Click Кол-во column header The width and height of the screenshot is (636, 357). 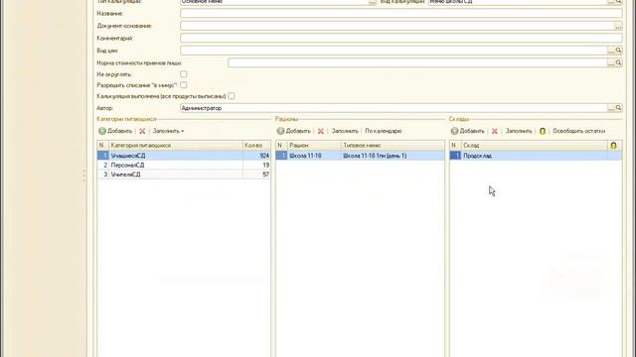pos(256,146)
